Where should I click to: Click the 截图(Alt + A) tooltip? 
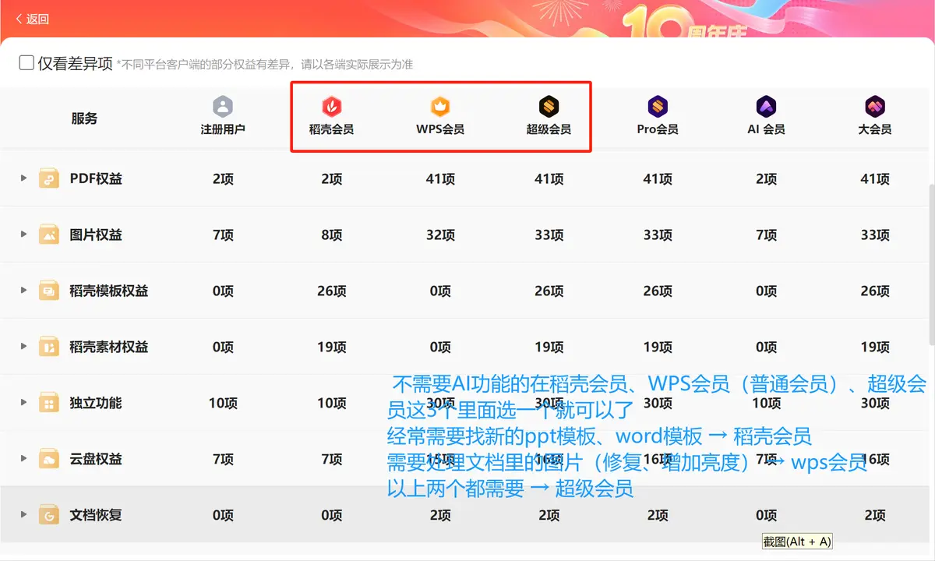(x=797, y=542)
